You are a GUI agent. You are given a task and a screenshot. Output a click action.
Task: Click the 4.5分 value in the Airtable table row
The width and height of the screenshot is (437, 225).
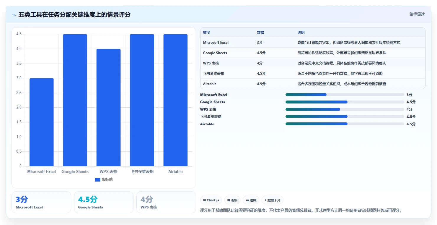pos(261,84)
